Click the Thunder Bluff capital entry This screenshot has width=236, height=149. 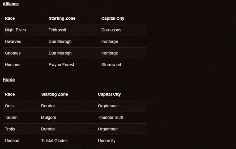click(110, 118)
